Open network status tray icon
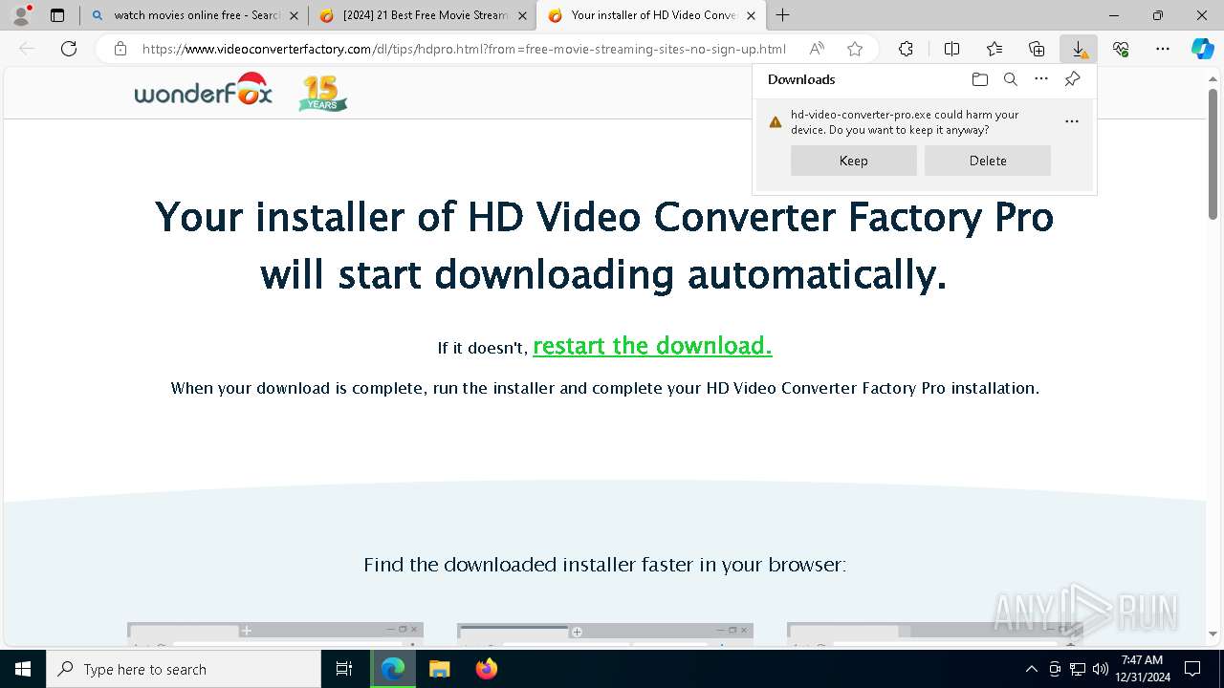 click(x=1078, y=669)
